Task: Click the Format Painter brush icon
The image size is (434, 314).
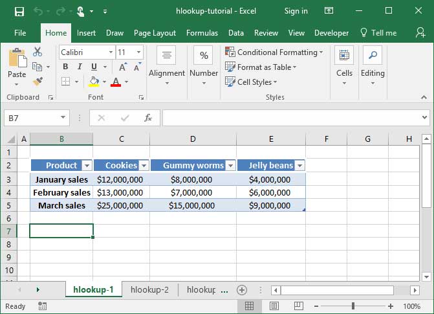Action: click(38, 82)
